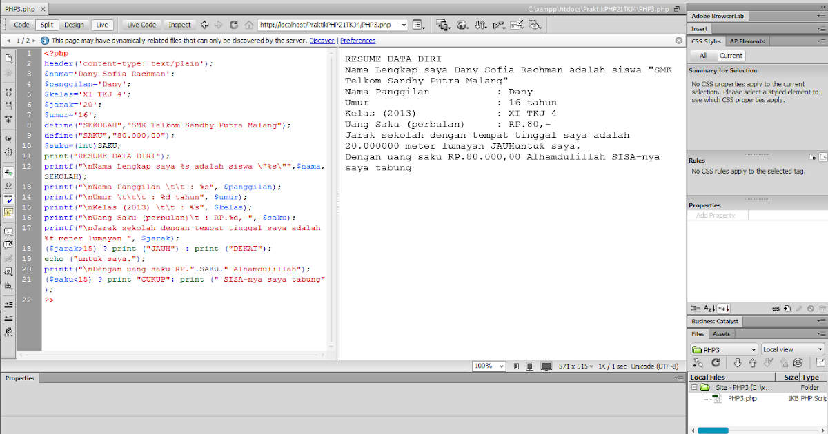
Task: Click the Put Files up-arrow icon
Action: click(753, 362)
